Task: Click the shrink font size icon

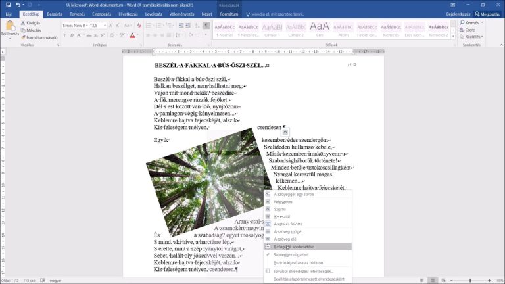Action: (118, 26)
